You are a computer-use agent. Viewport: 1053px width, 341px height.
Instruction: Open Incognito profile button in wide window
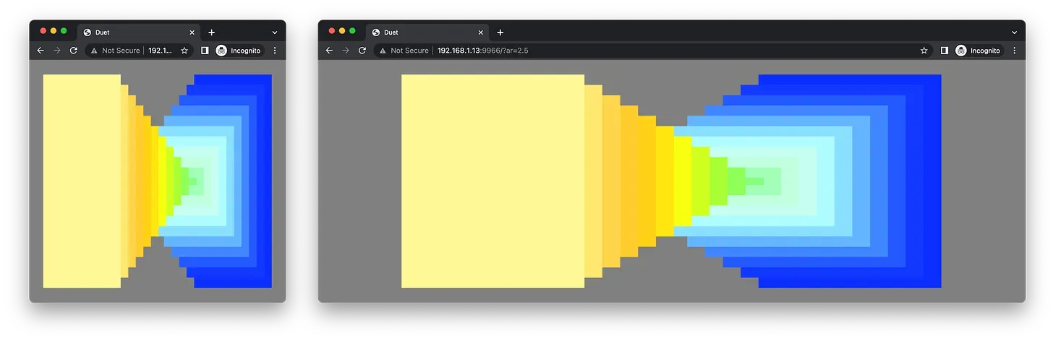pyautogui.click(x=978, y=51)
